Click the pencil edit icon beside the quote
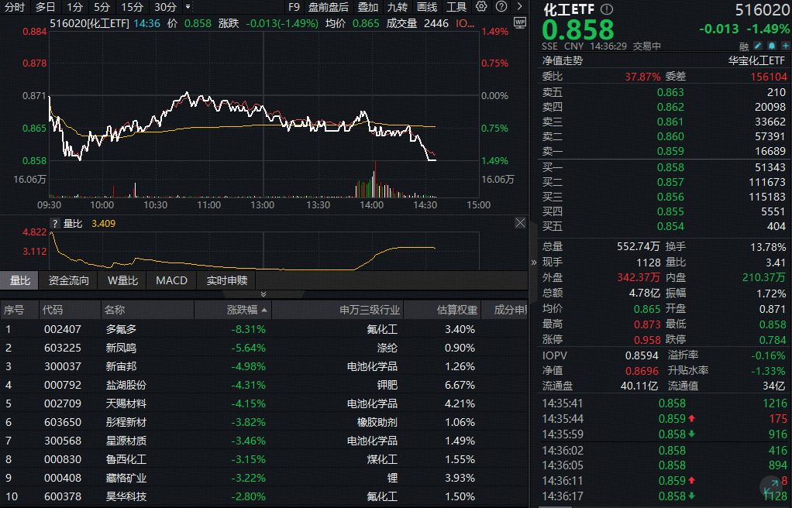This screenshot has width=792, height=508. coord(757,46)
